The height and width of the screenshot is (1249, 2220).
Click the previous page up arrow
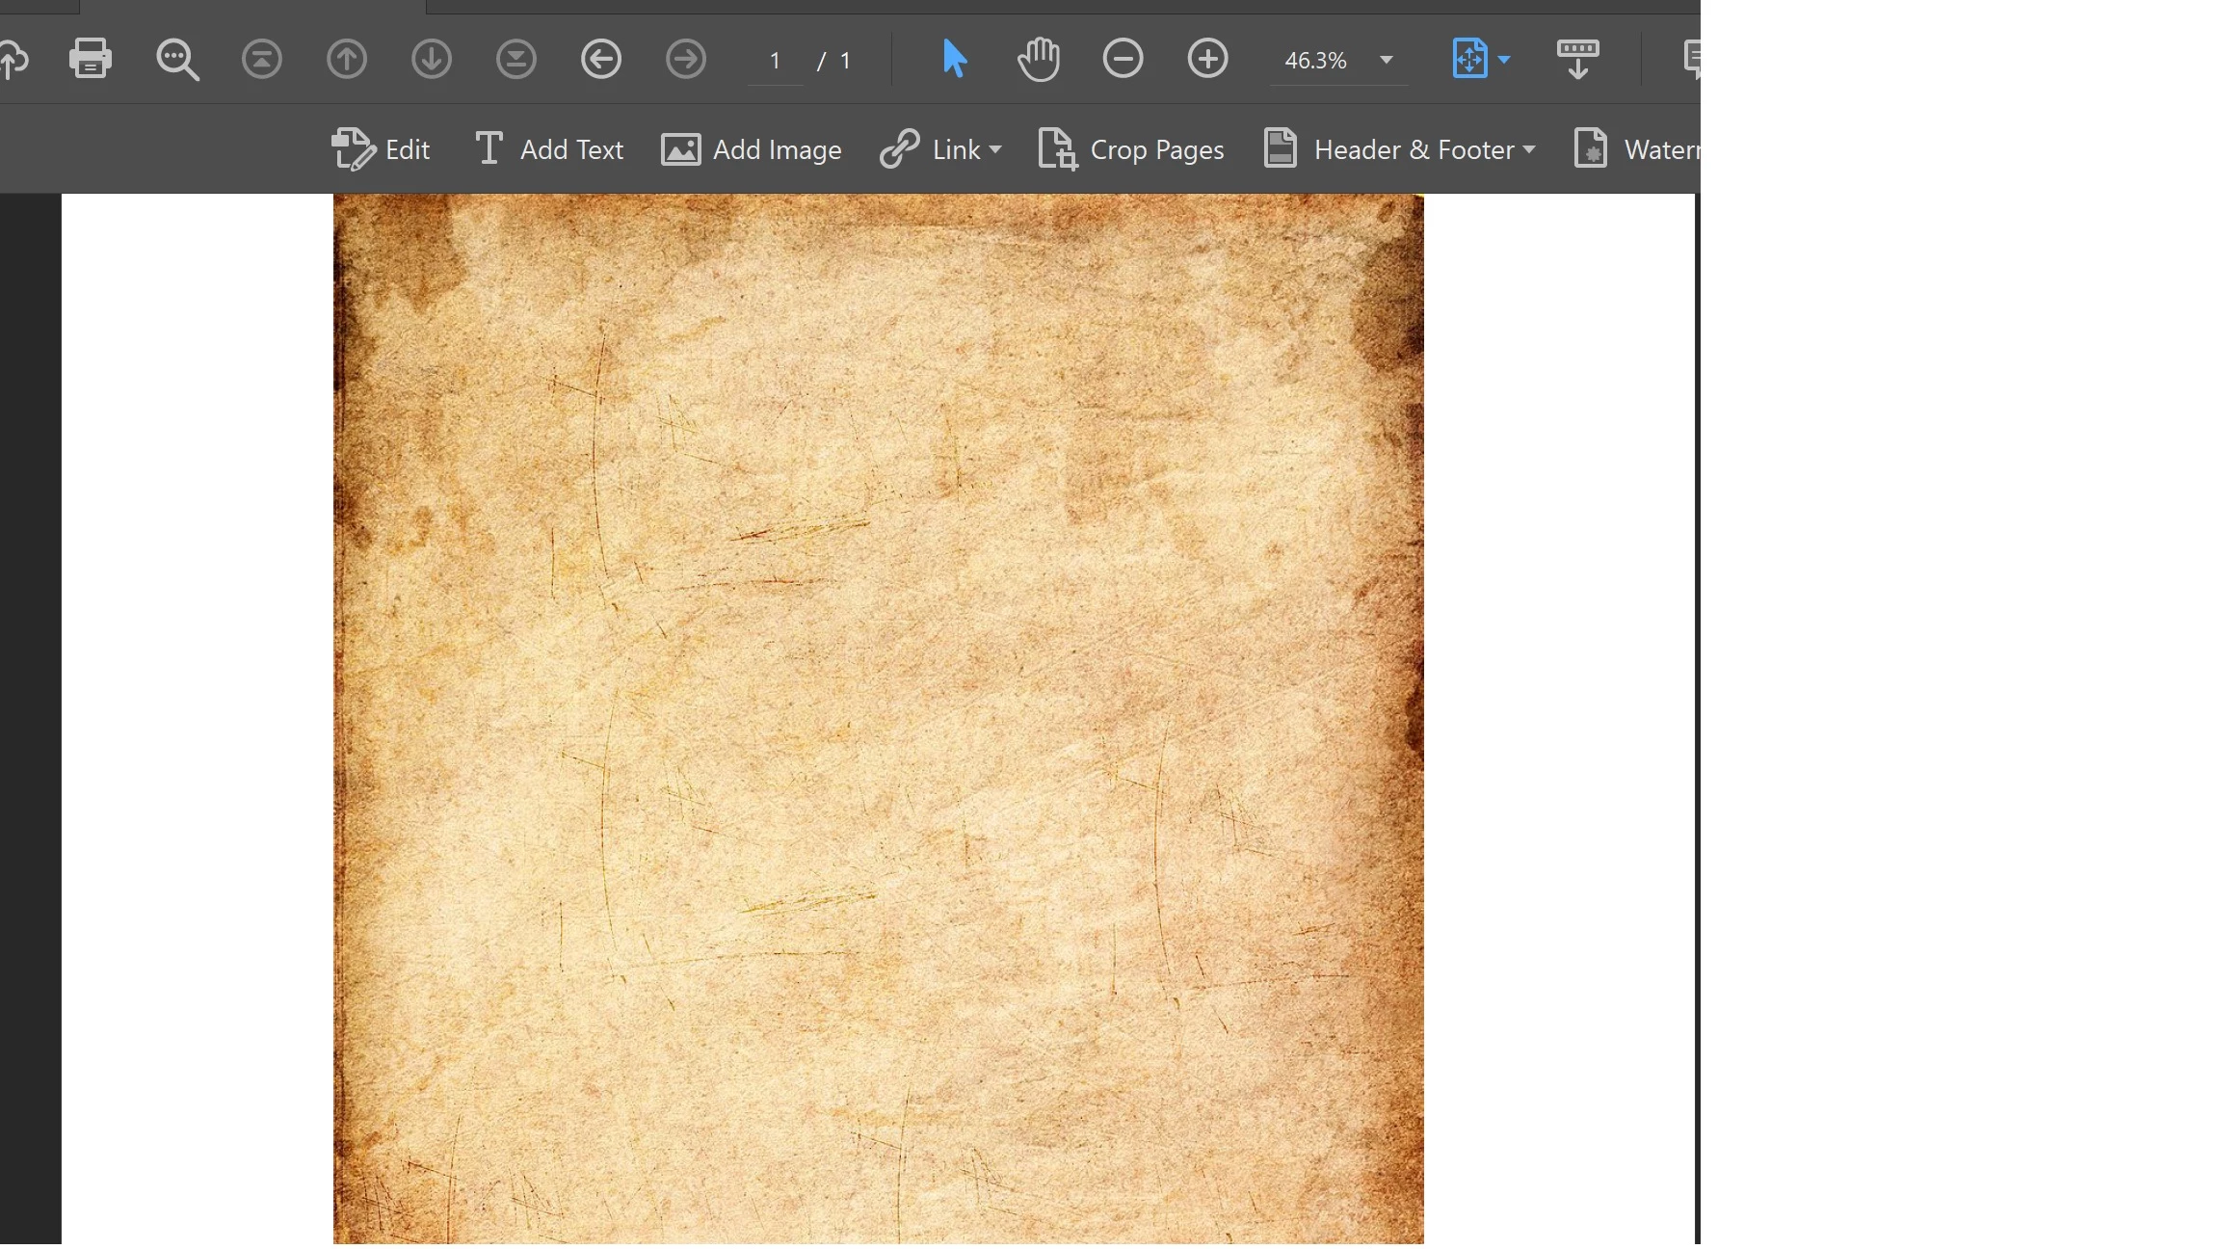pos(347,60)
